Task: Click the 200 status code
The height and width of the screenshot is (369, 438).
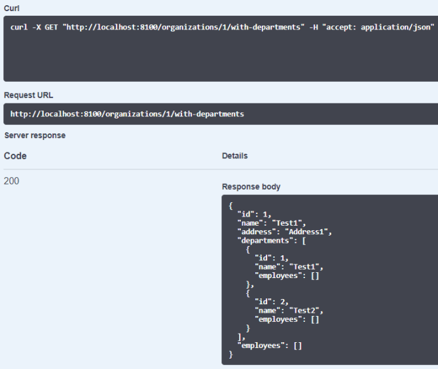Action: click(x=12, y=181)
